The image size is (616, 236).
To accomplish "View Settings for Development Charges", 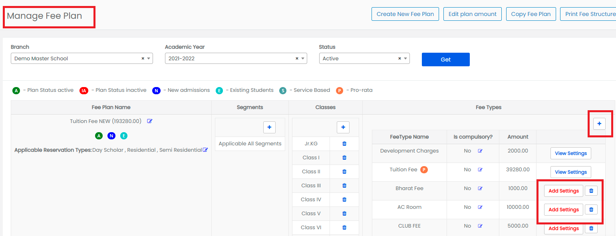I will coord(570,153).
